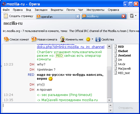
Task: Expand the smiley emoticon dropdown arrow
Action: pos(92,39)
